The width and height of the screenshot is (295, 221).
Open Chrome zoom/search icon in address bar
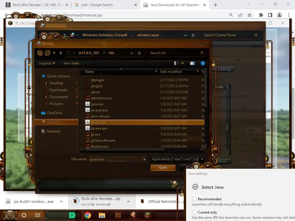pyautogui.click(x=231, y=15)
